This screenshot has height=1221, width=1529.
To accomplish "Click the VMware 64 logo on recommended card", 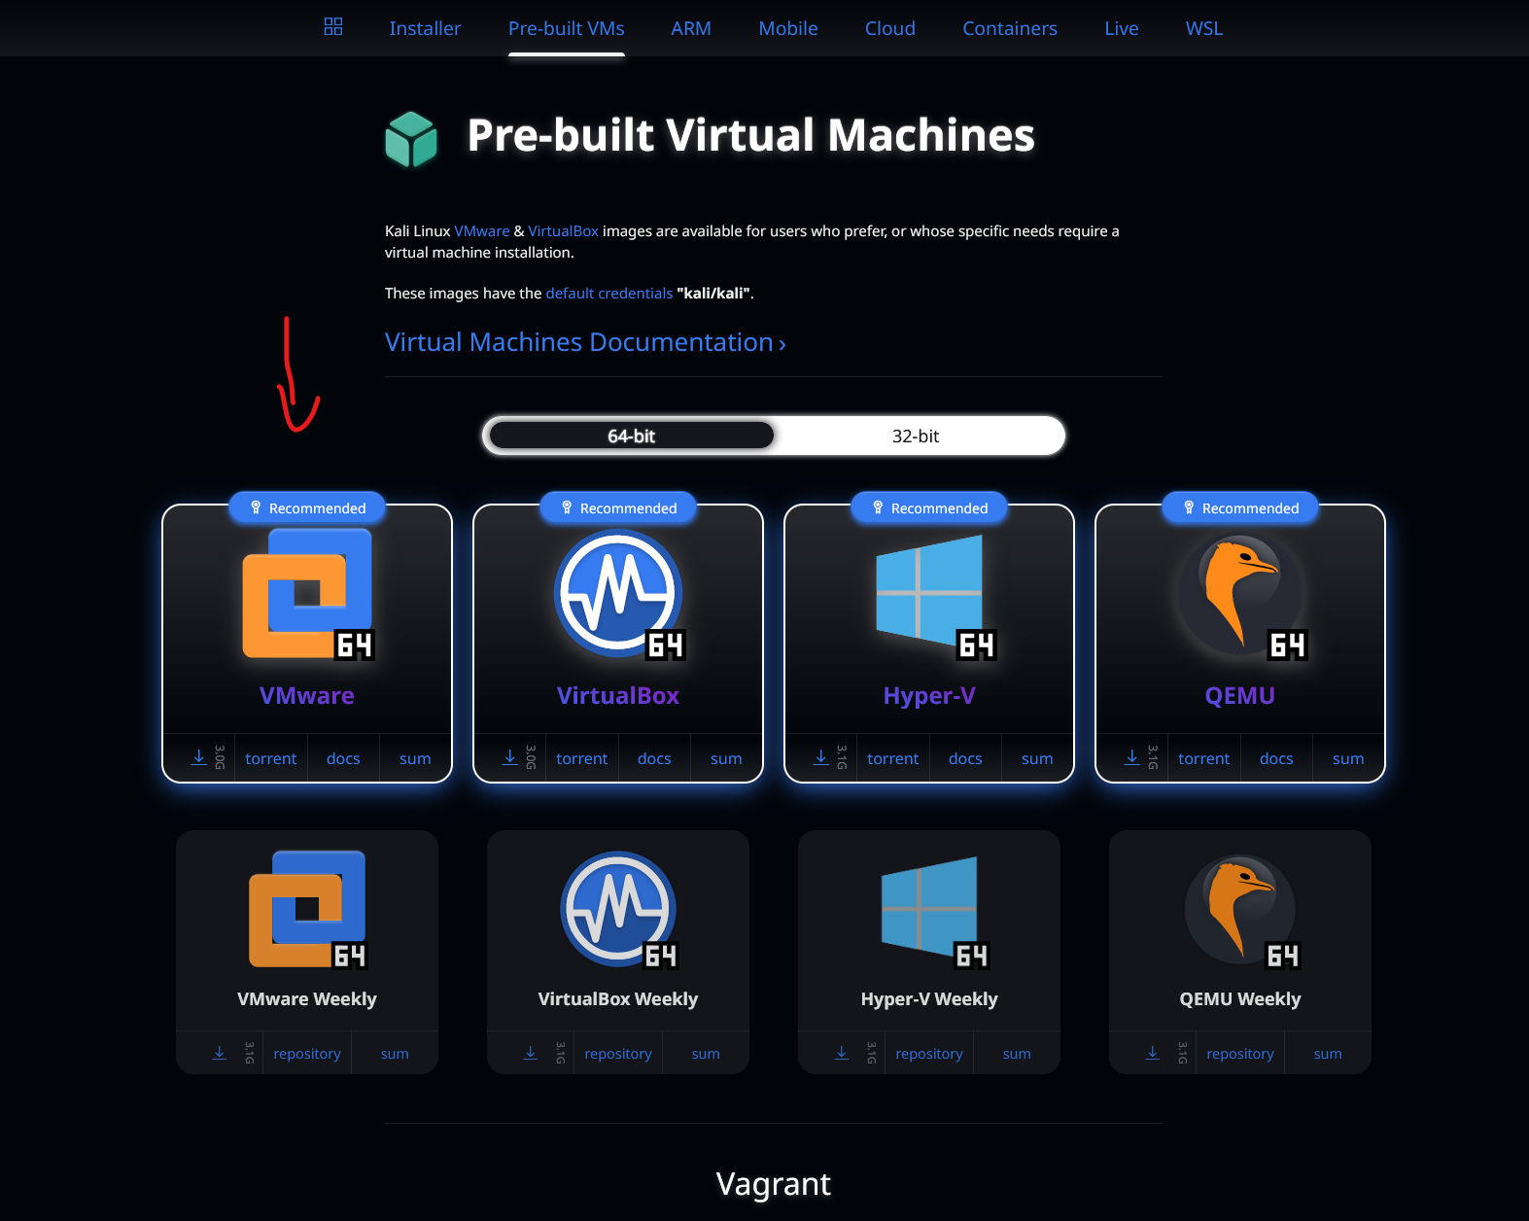I will tap(307, 594).
